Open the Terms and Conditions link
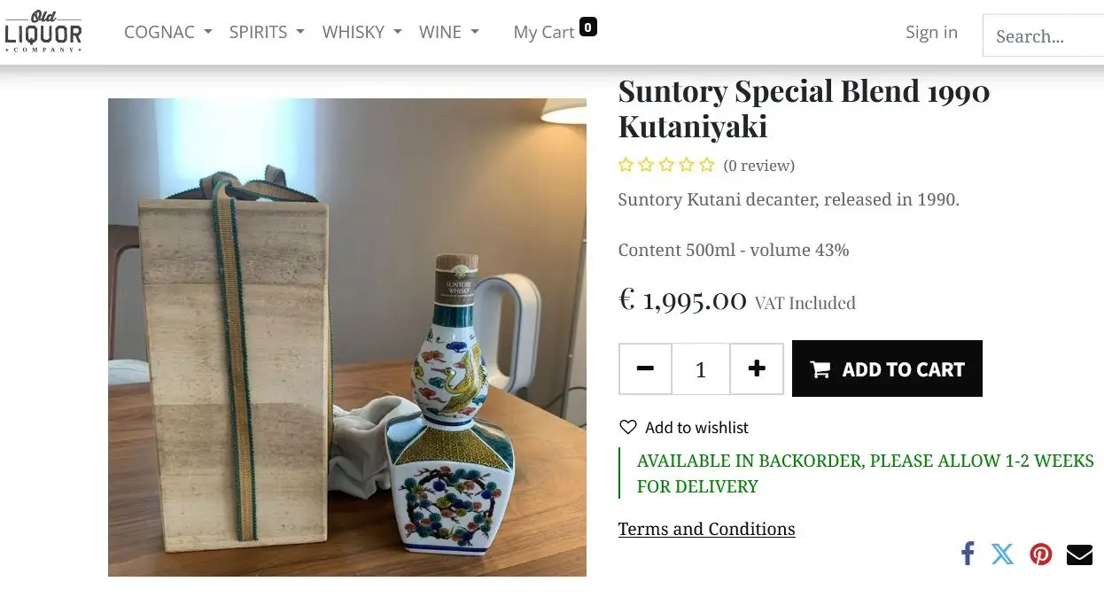Screen dimensions: 1104x597 click(706, 529)
